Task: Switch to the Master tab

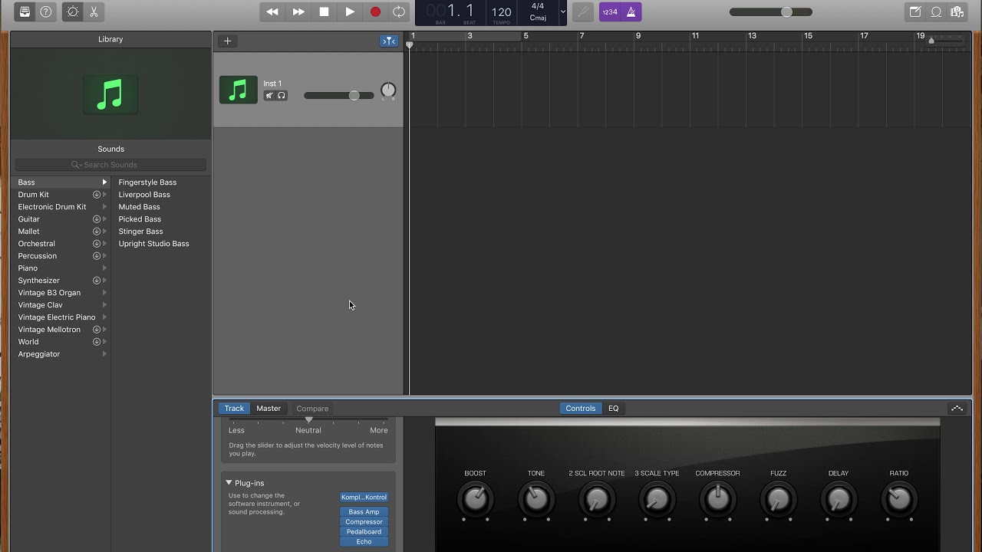Action: coord(269,409)
